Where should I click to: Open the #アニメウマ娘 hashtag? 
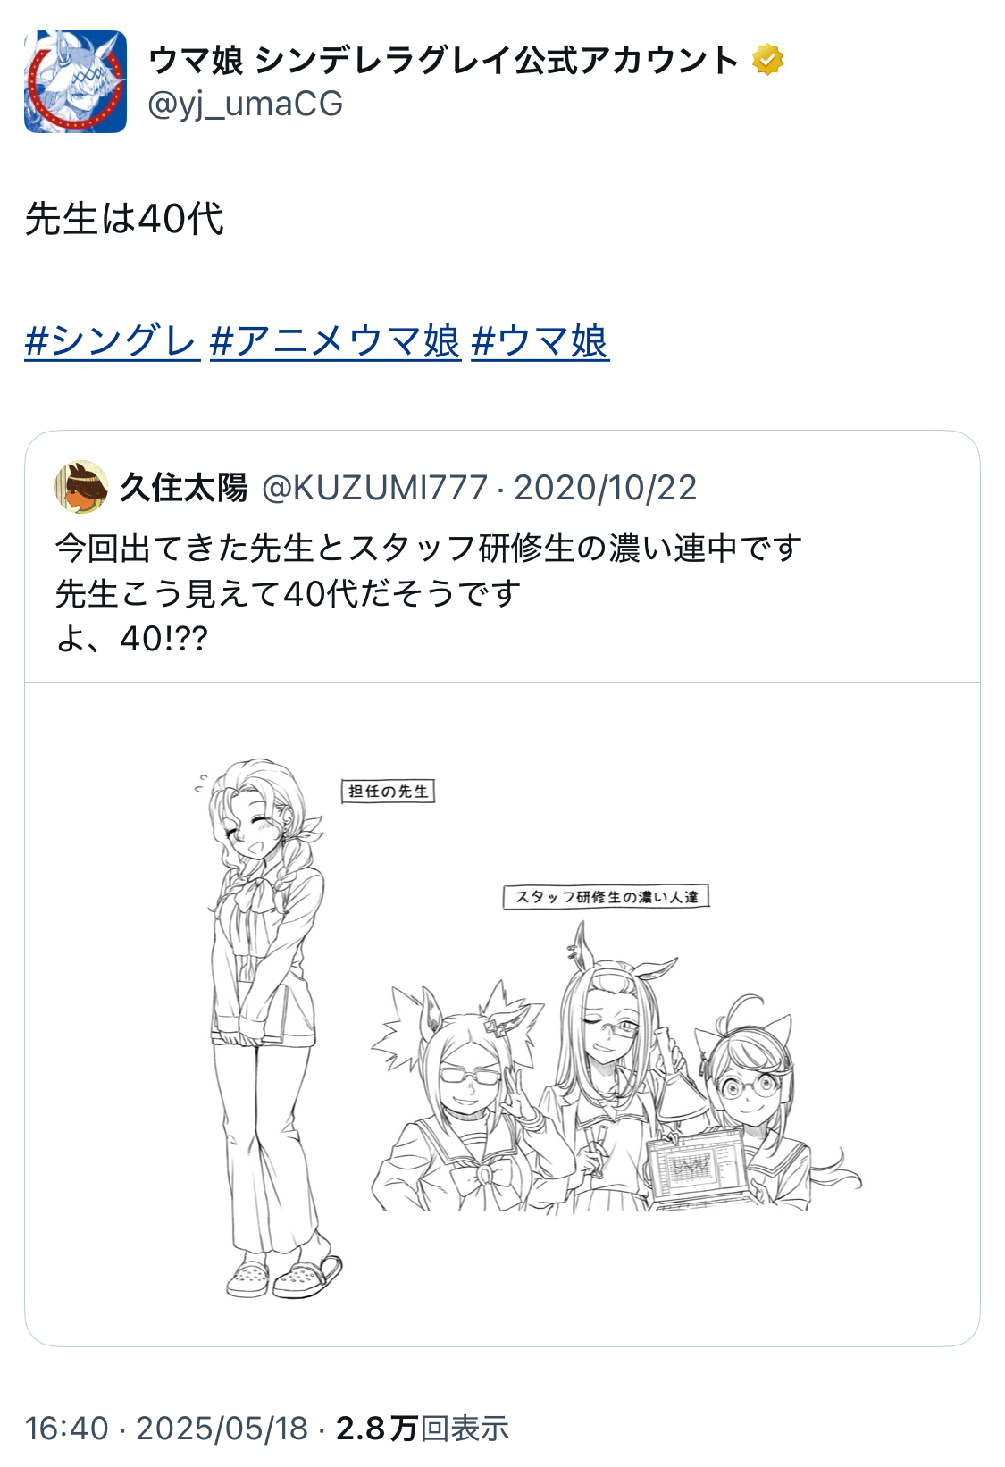click(x=335, y=341)
